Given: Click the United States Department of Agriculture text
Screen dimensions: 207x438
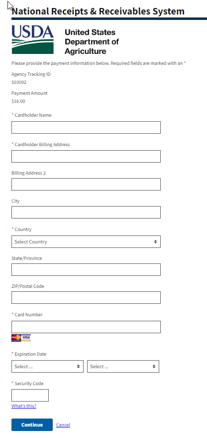Looking at the screenshot, I should (92, 41).
